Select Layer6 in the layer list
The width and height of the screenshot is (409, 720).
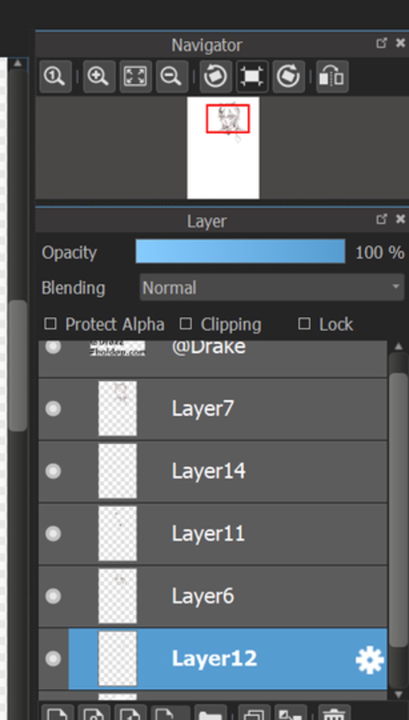click(x=240, y=596)
